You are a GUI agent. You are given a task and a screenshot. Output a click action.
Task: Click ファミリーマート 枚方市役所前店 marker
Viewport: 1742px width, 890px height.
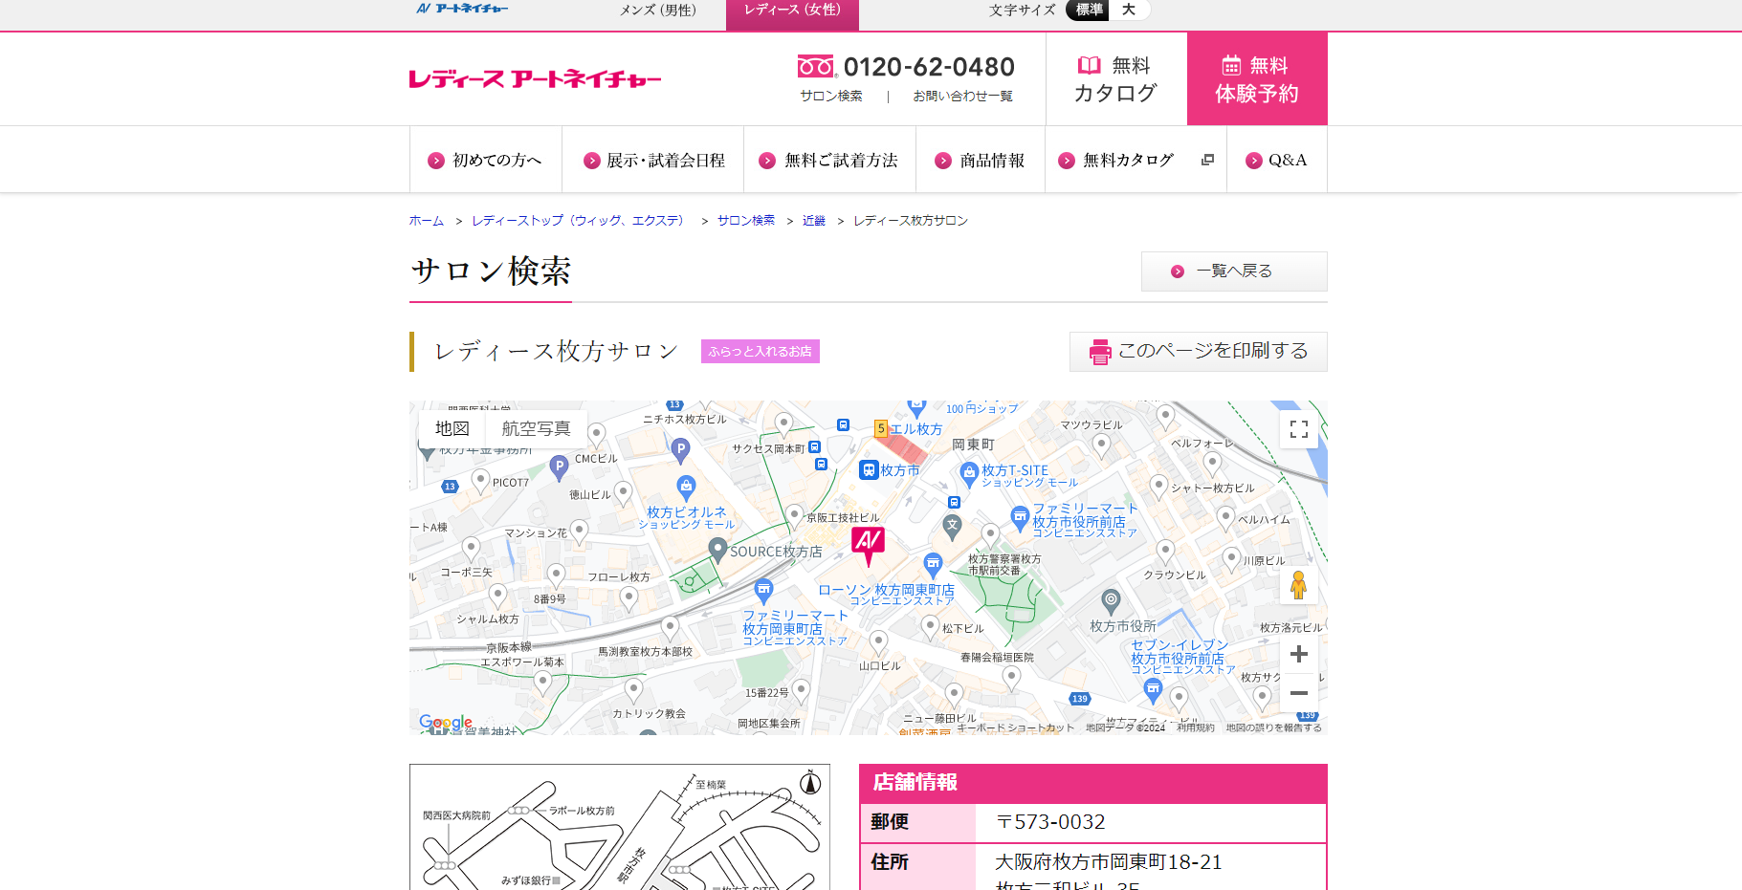pos(1020,519)
